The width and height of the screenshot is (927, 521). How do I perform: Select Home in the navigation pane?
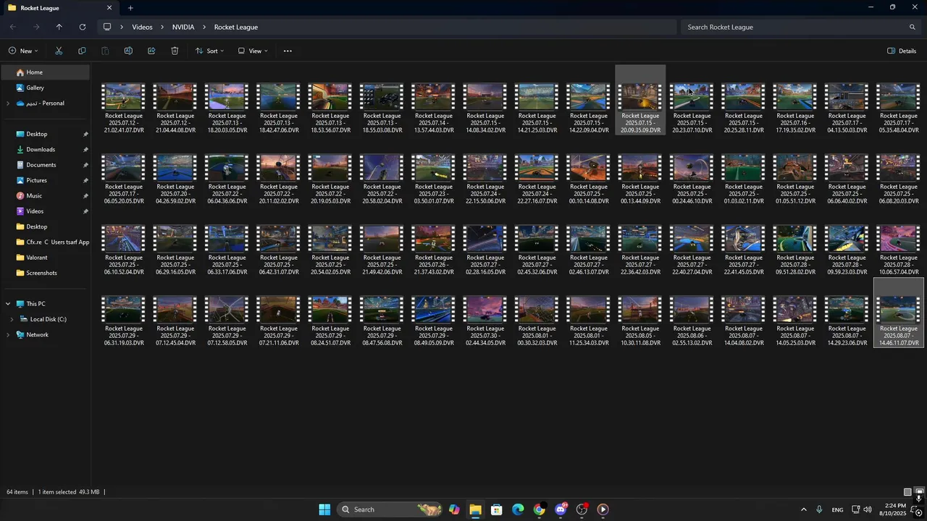click(x=46, y=72)
